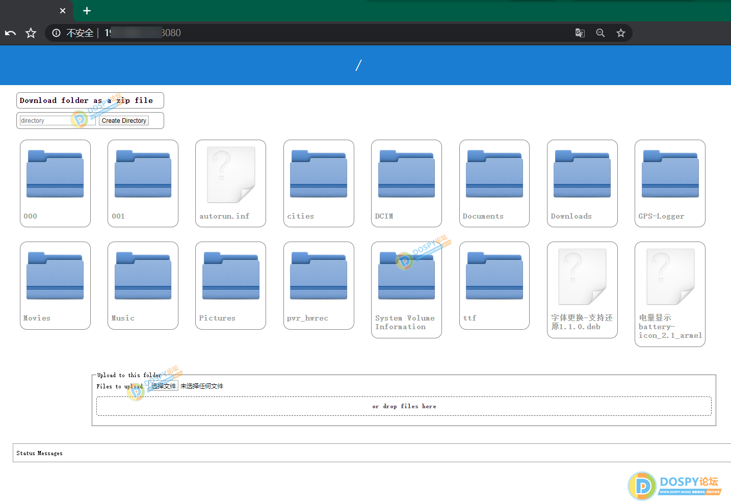Open the DCIM folder icon
Viewport: 731px width, 504px height.
[406, 174]
